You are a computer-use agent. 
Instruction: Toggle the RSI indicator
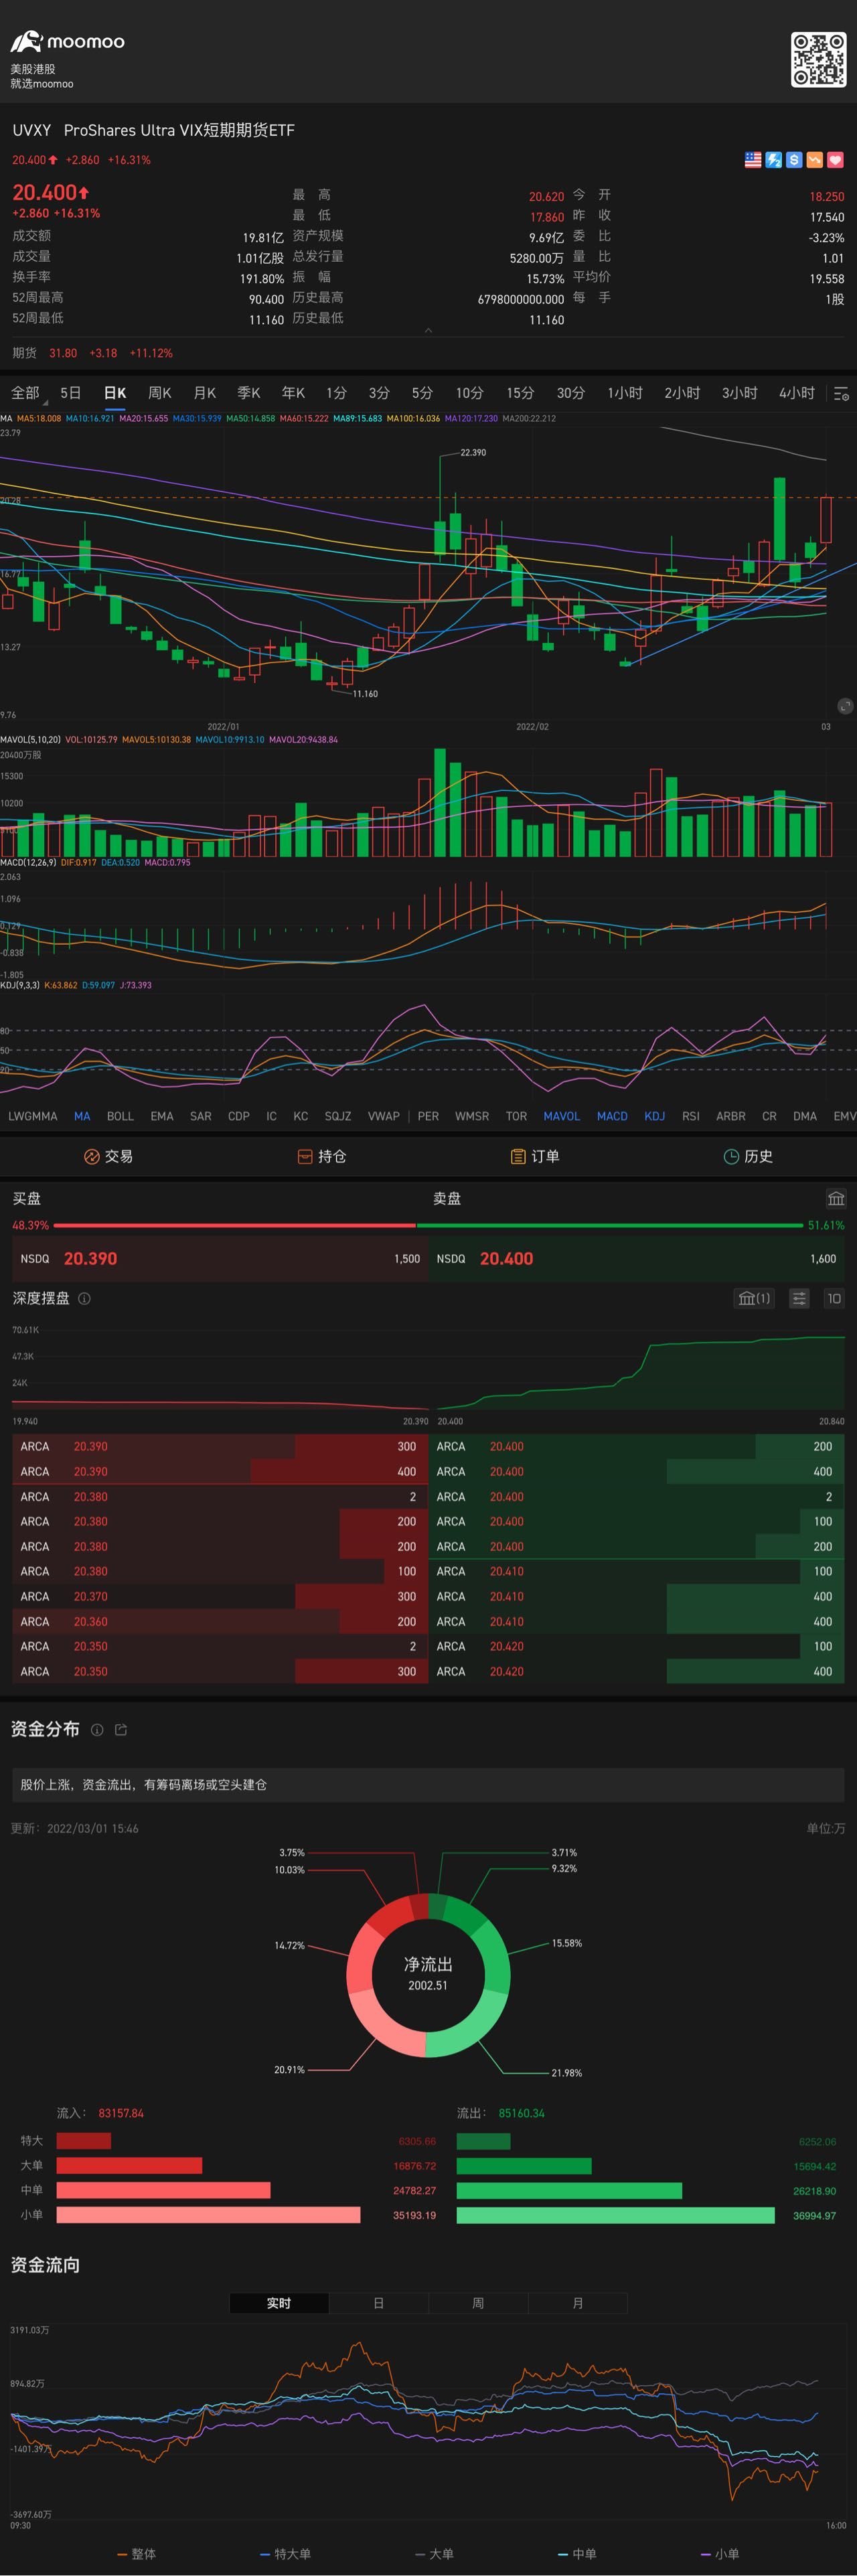[691, 1116]
